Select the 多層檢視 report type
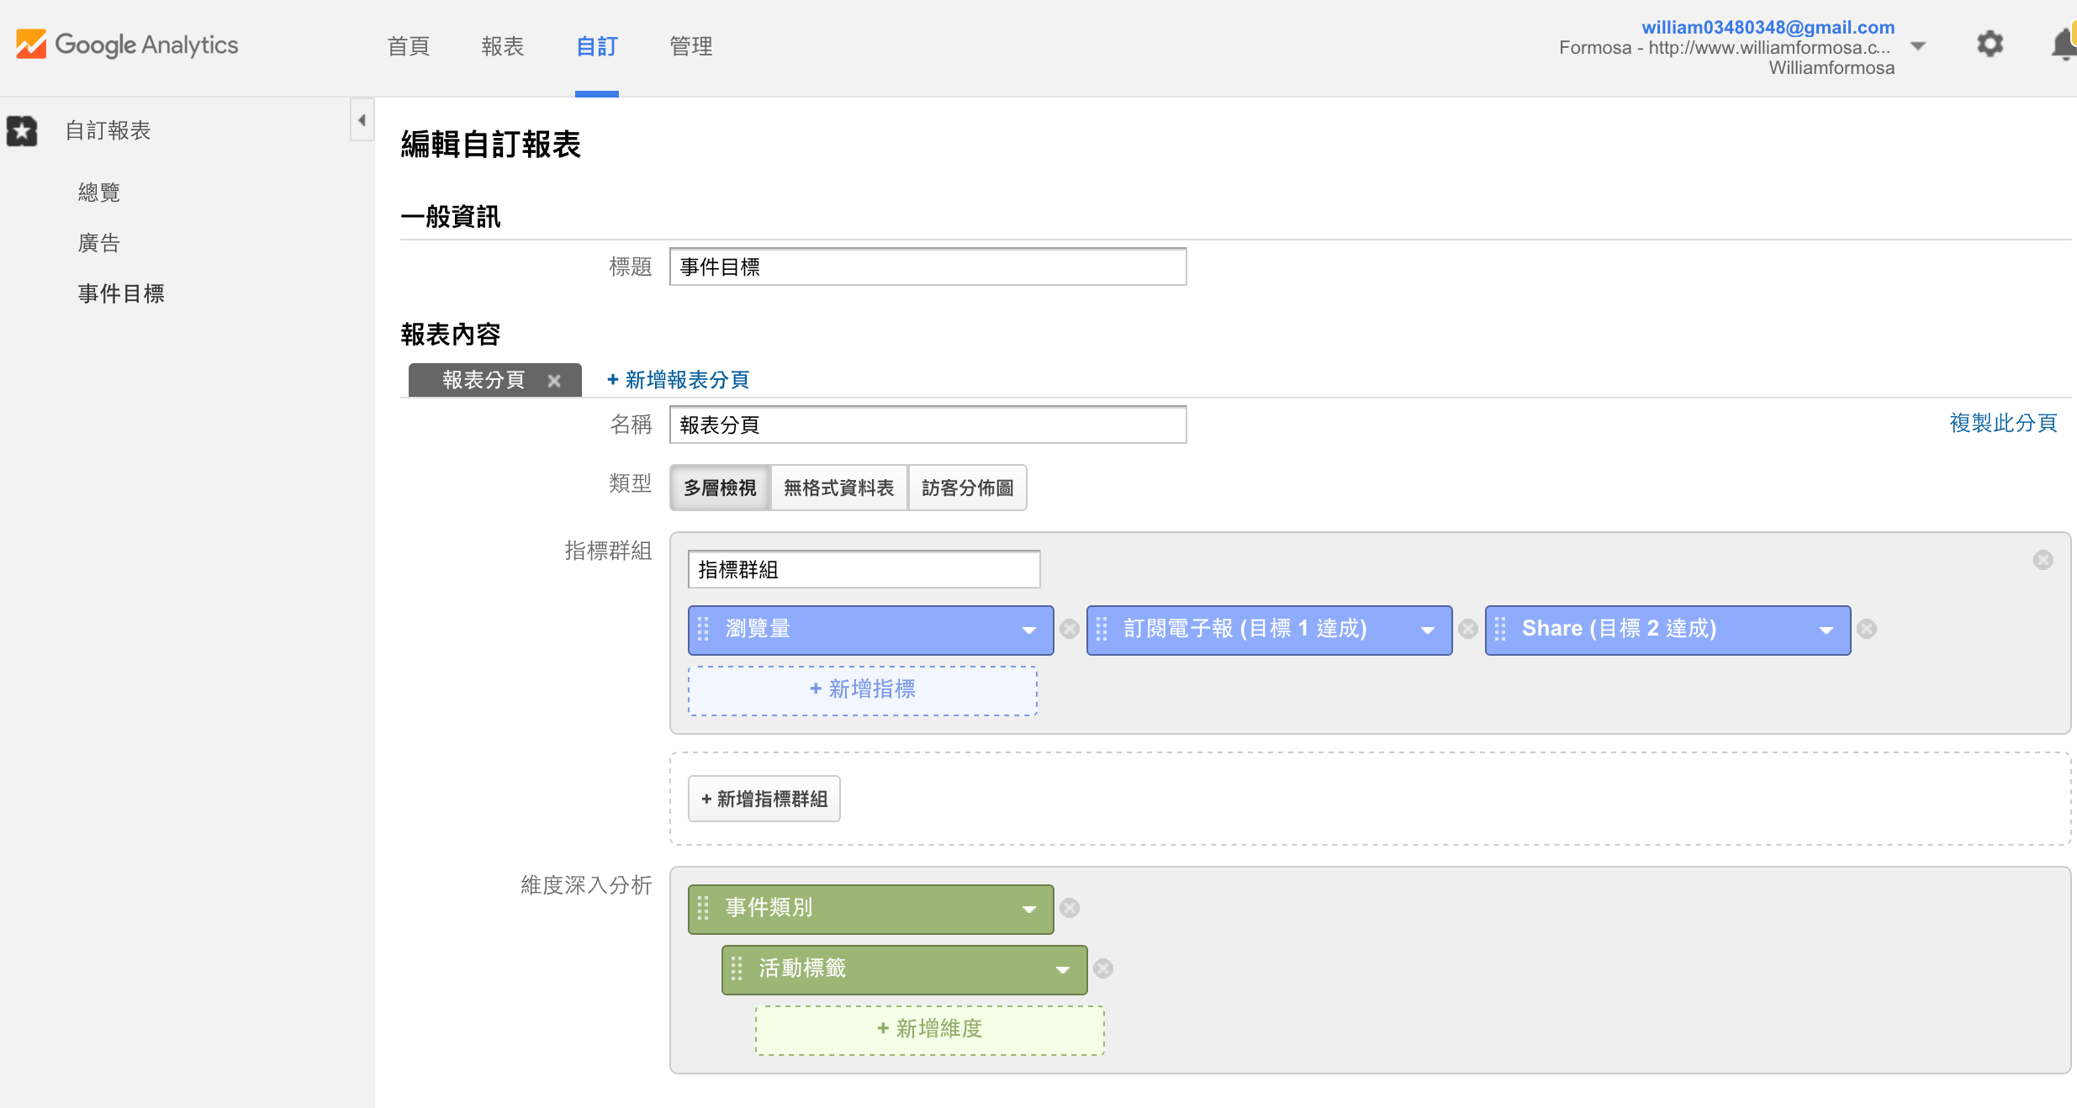Viewport: 2077px width, 1108px height. pyautogui.click(x=720, y=488)
